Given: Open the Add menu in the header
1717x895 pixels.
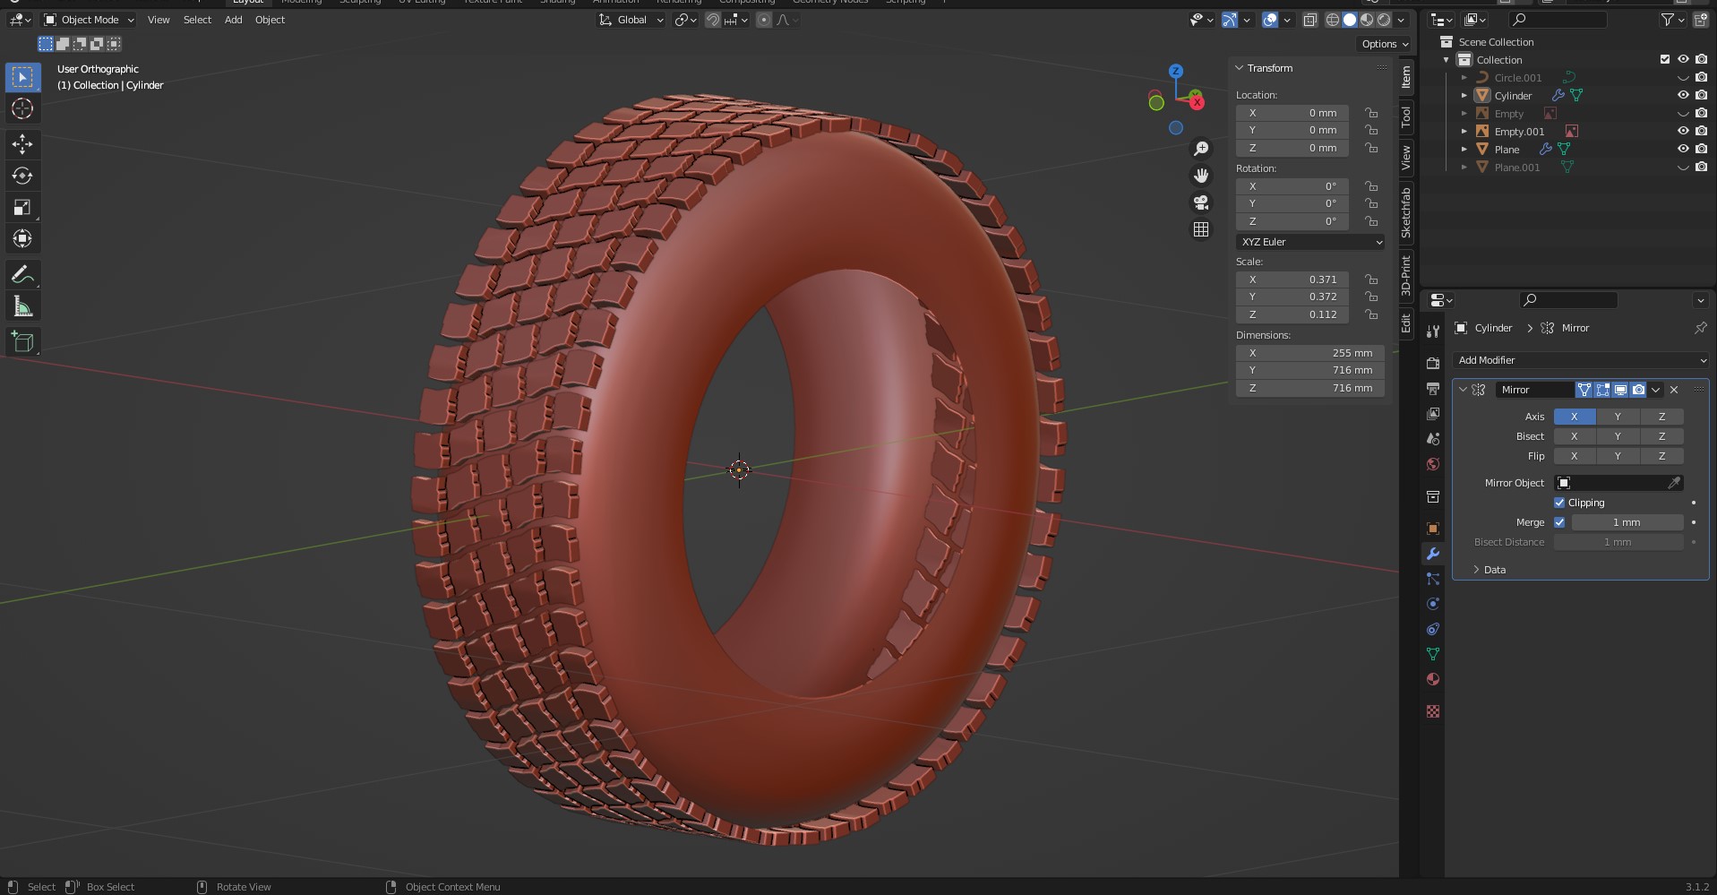Looking at the screenshot, I should [233, 20].
